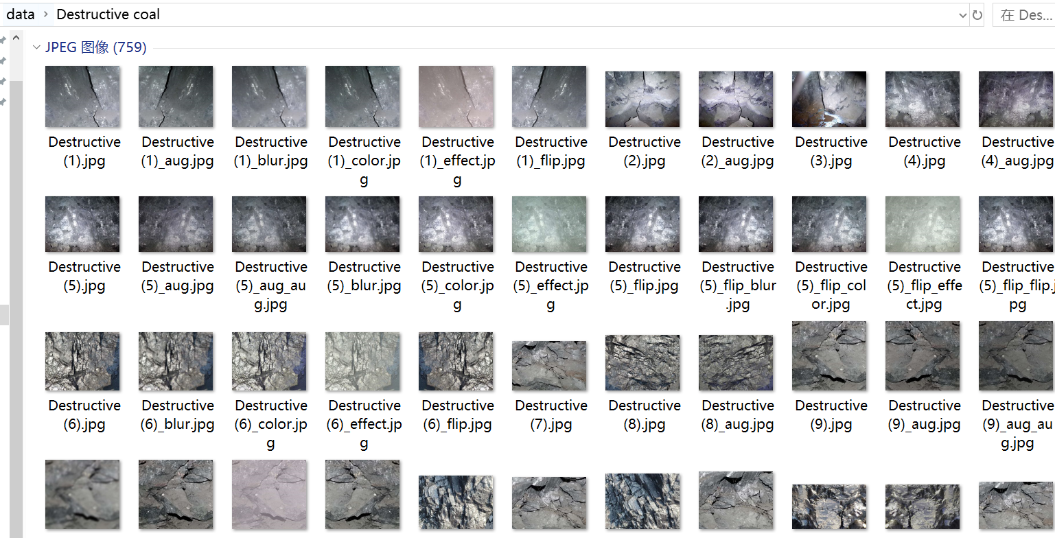This screenshot has height=538, width=1055.
Task: Open the address bar history dropdown
Action: pos(962,14)
